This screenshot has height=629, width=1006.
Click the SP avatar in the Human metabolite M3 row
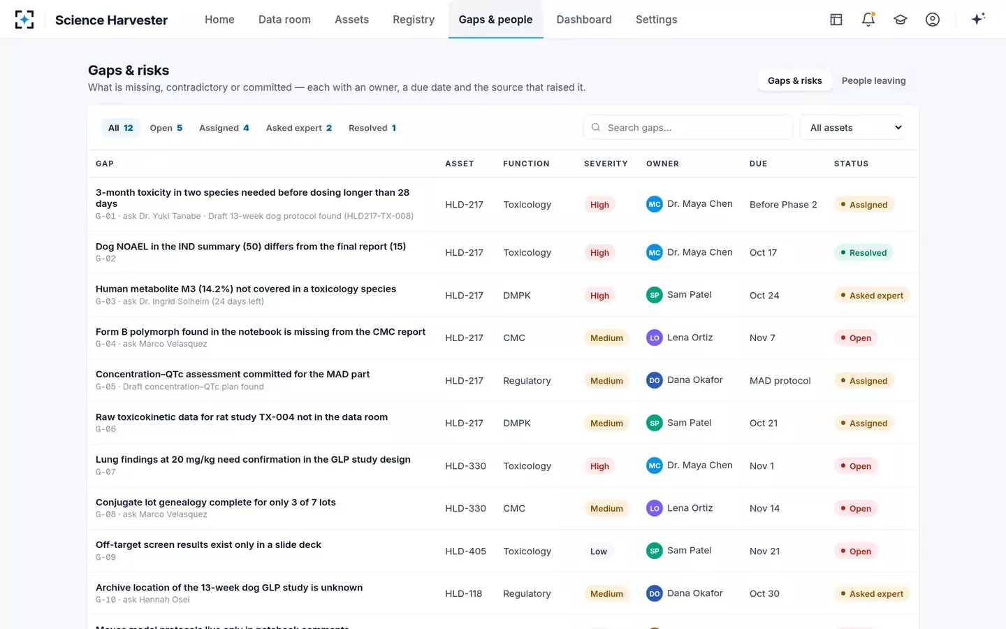tap(655, 295)
